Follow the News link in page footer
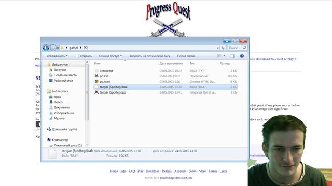This screenshot has width=332, height=186. [x=192, y=171]
